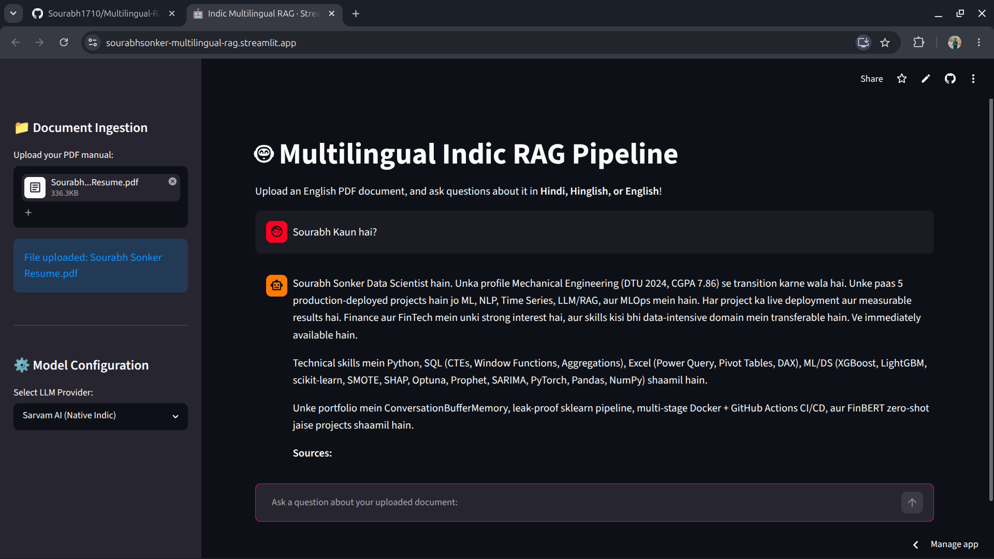Click the chevron next to Manage app
994x559 pixels.
(x=916, y=545)
